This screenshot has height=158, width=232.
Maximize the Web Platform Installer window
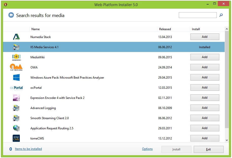pos(215,4)
